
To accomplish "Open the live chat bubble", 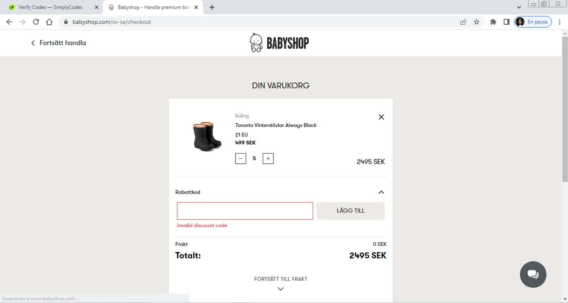I will 533,275.
